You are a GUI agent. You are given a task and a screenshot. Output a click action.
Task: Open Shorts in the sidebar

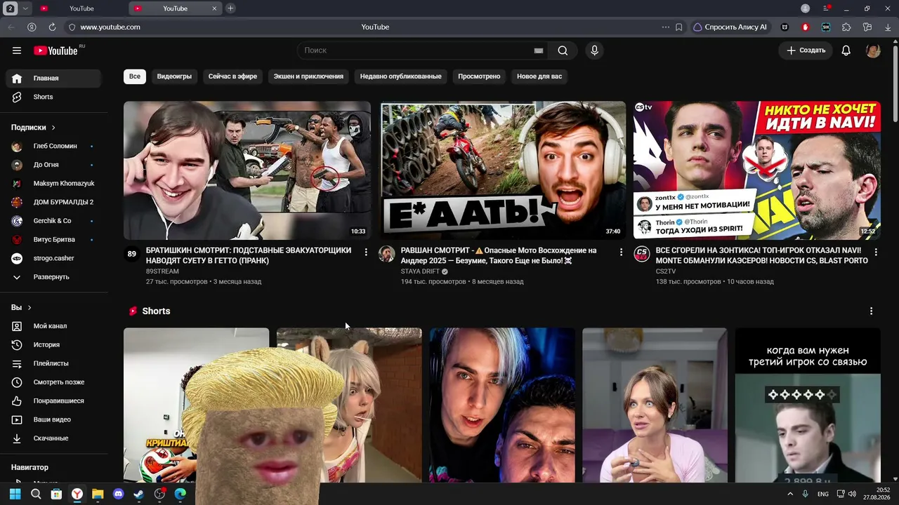[x=53, y=97]
